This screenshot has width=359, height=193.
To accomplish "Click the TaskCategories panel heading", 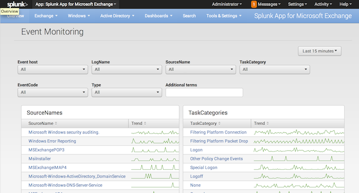I will click(x=208, y=112).
